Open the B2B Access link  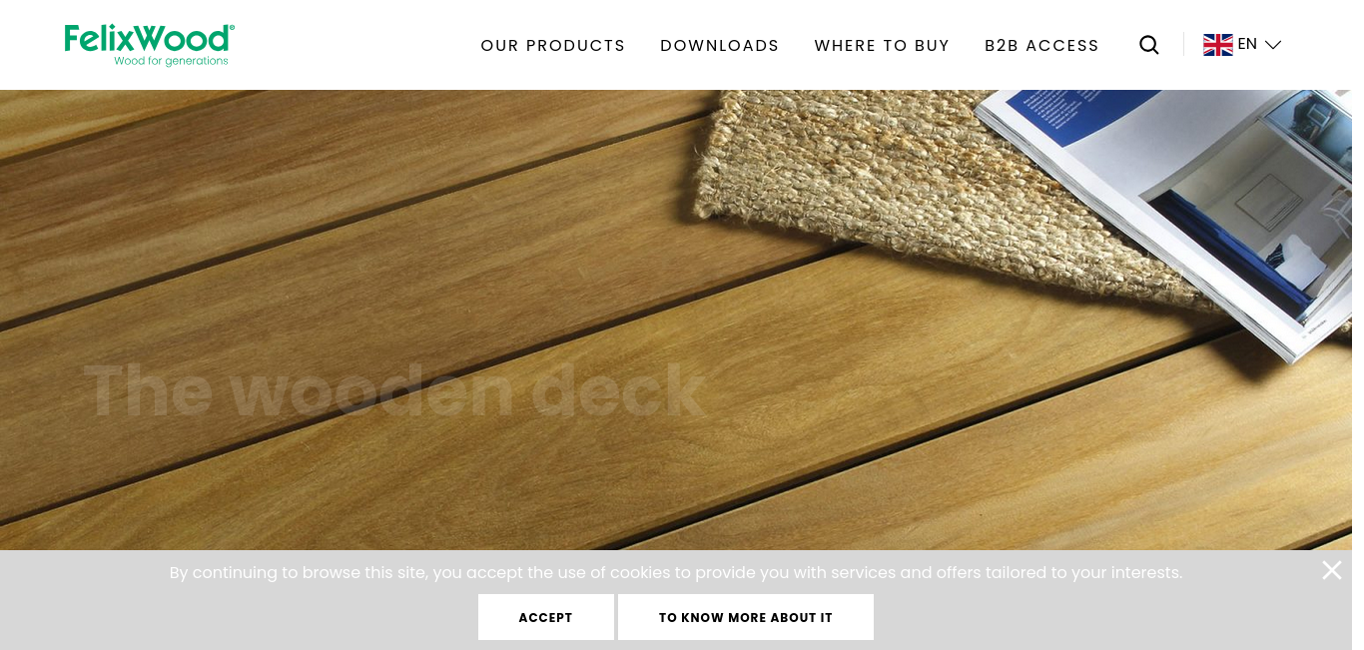1041,46
